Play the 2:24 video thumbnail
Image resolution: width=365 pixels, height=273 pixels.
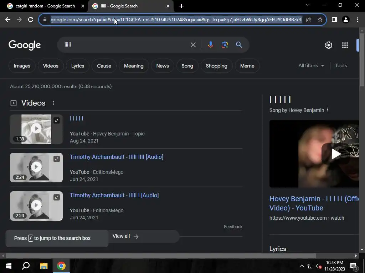point(36,168)
